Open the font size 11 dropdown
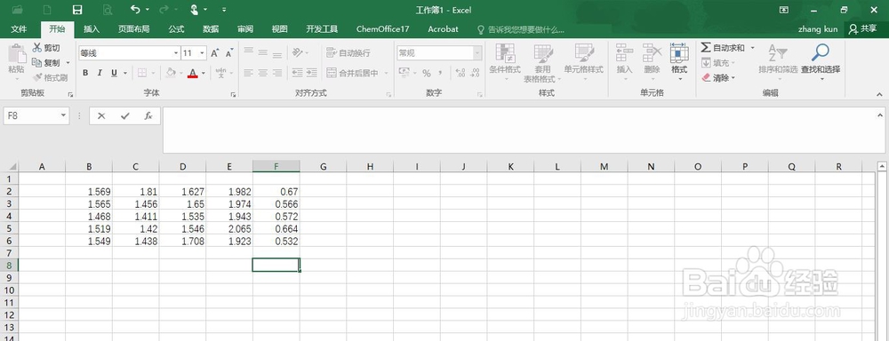 pyautogui.click(x=203, y=53)
